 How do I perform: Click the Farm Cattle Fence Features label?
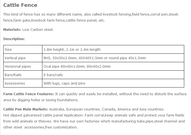[x=29, y=94]
